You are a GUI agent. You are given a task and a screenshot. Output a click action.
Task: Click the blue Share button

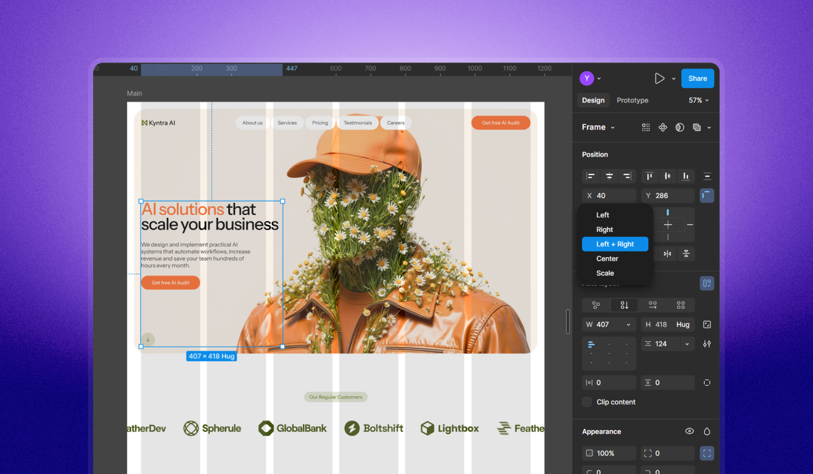[x=697, y=78]
